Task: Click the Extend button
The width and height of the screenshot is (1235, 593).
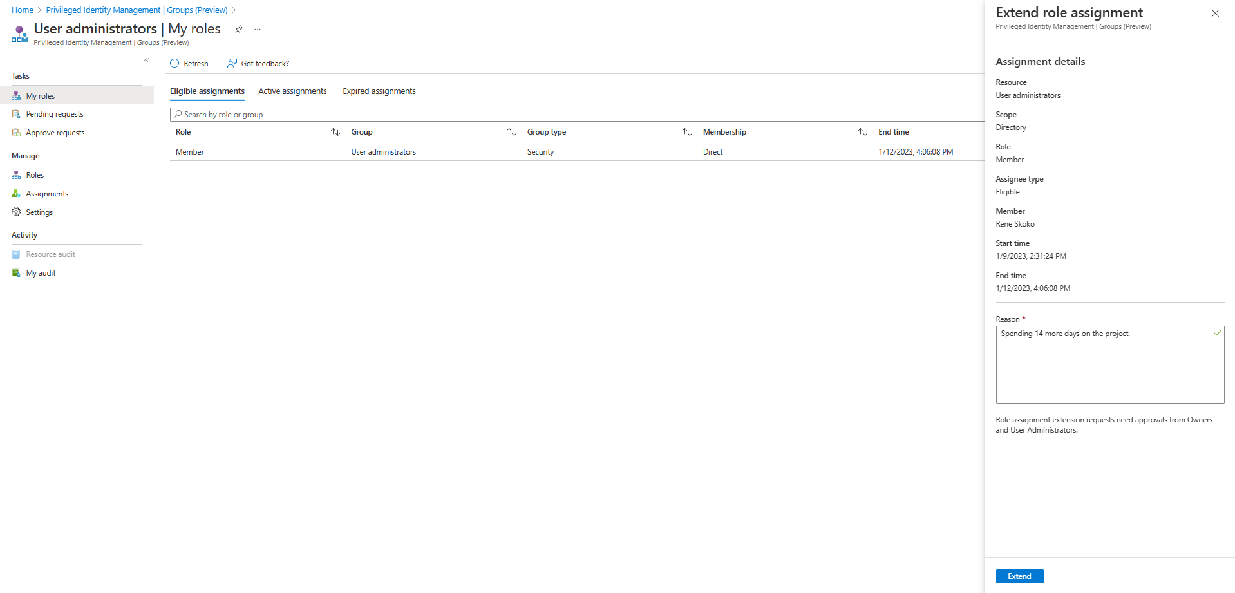Action: pyautogui.click(x=1019, y=576)
